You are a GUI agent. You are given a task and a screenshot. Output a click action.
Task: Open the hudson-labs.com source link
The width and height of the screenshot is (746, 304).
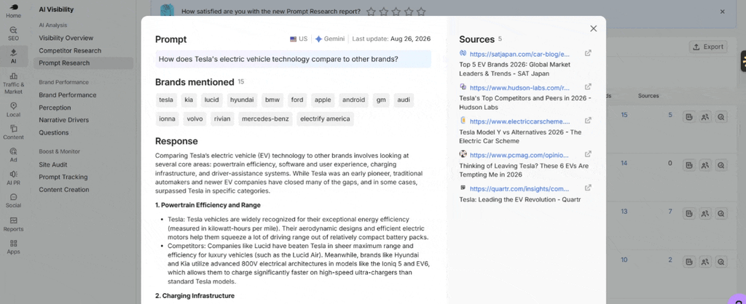[x=519, y=88]
